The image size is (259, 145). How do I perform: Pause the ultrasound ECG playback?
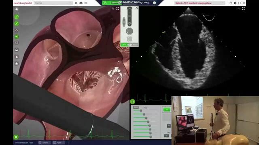[132, 101]
